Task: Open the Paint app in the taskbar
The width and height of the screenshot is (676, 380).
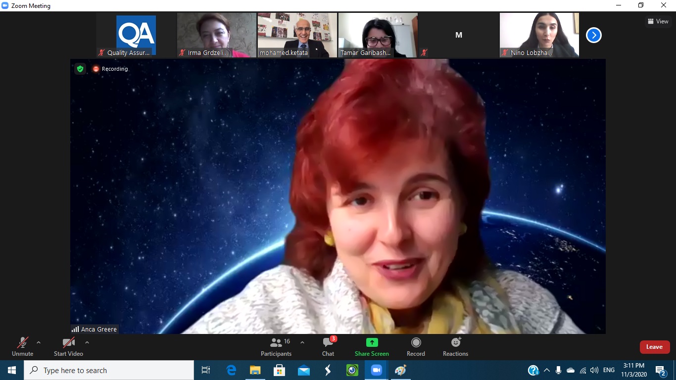Action: point(400,370)
